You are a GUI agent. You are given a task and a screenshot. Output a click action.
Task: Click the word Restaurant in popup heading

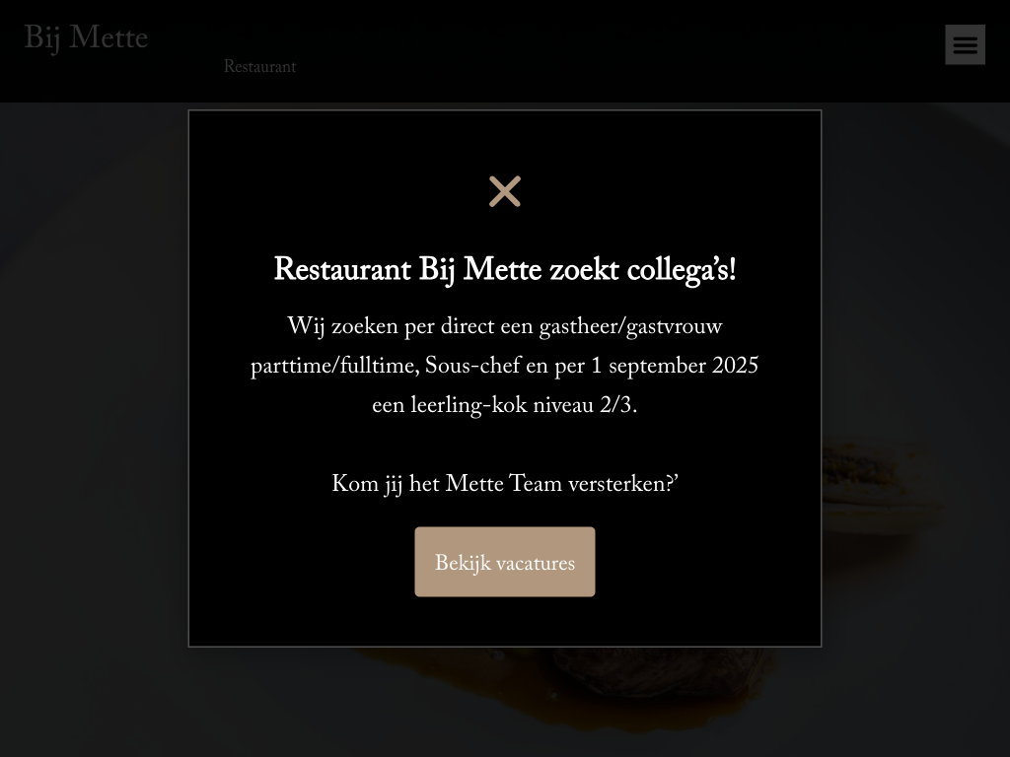point(341,270)
